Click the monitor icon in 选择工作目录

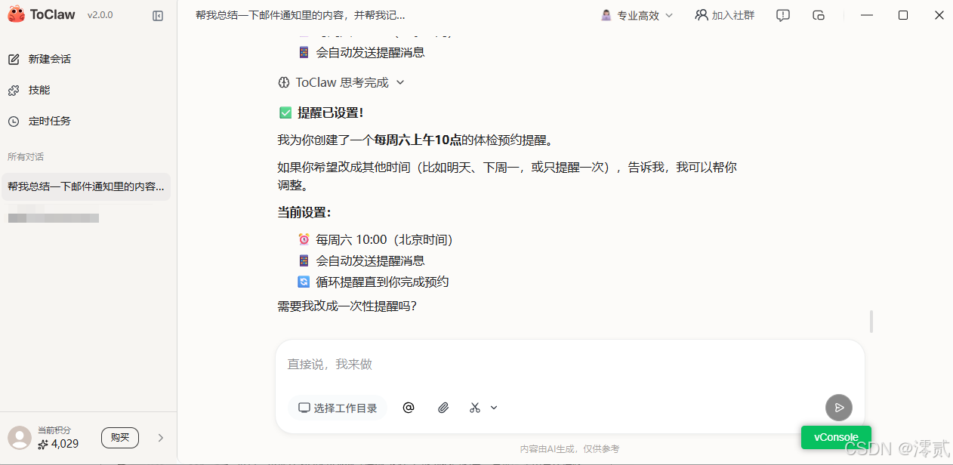(x=304, y=408)
